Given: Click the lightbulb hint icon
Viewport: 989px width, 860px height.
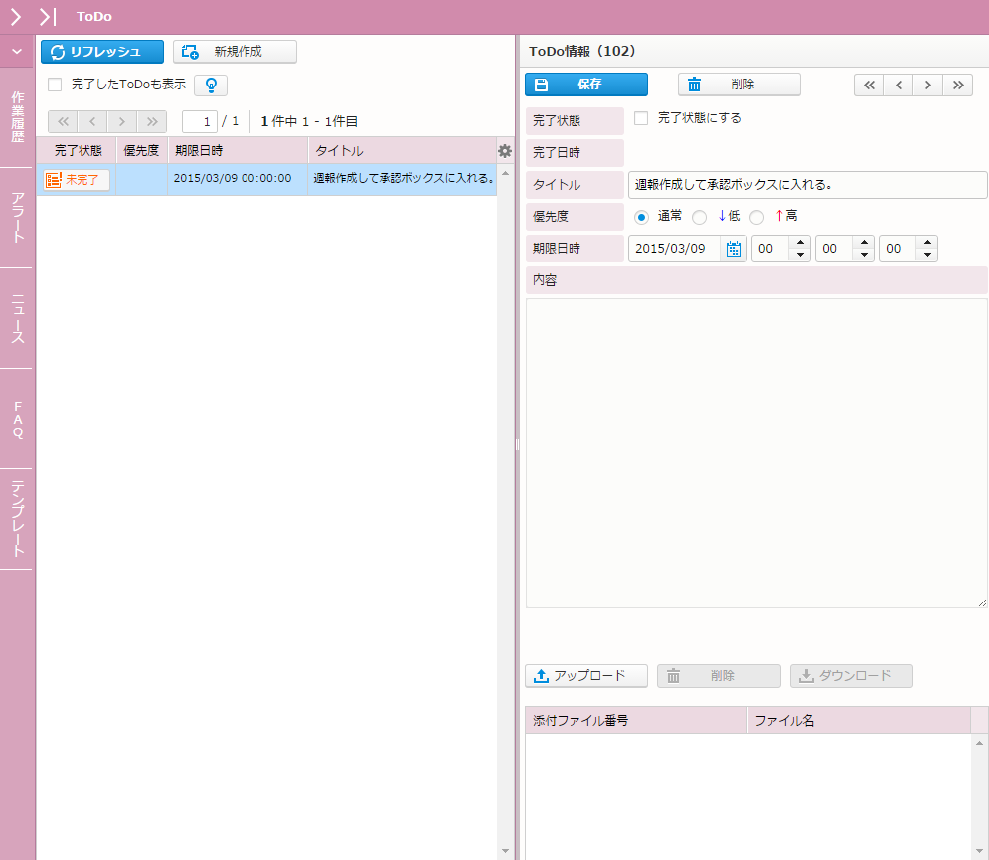Looking at the screenshot, I should [x=211, y=86].
